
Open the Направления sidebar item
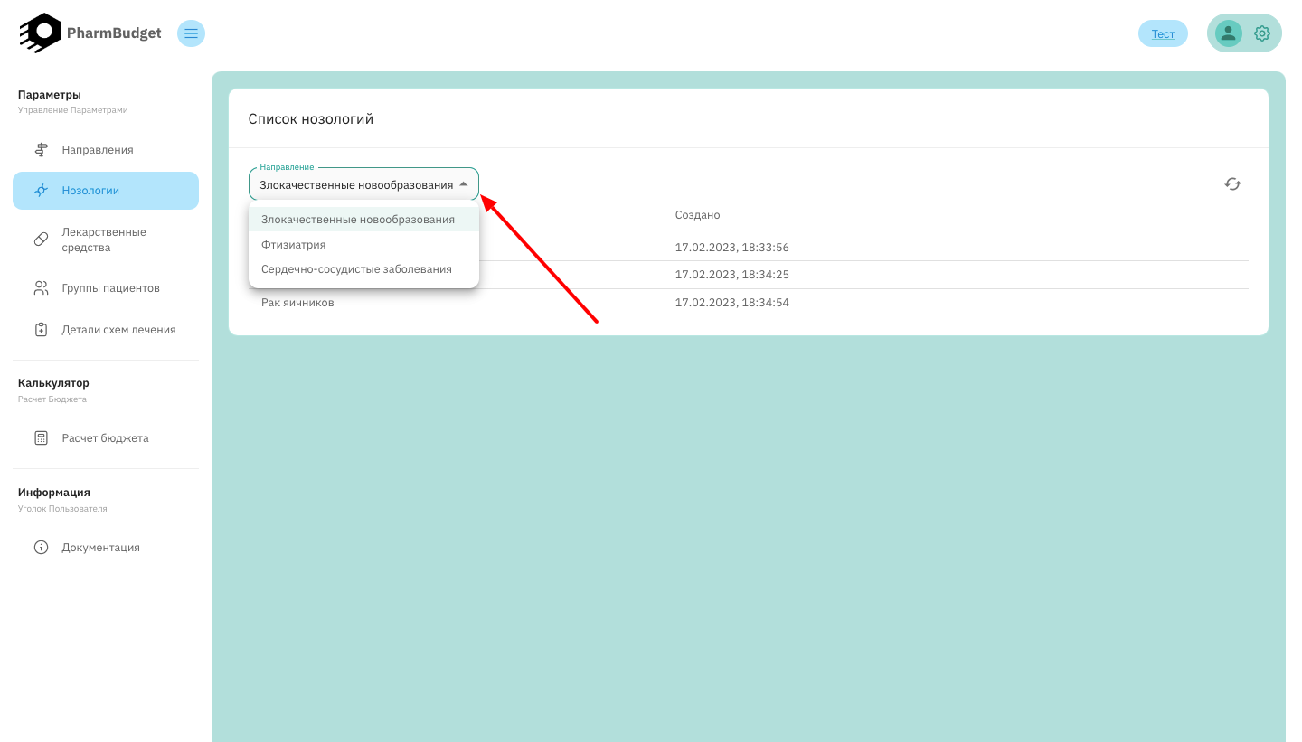106,149
